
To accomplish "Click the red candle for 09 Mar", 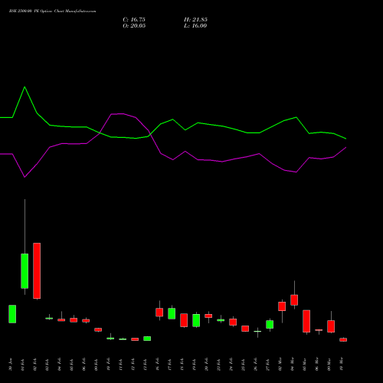I will tap(331, 326).
